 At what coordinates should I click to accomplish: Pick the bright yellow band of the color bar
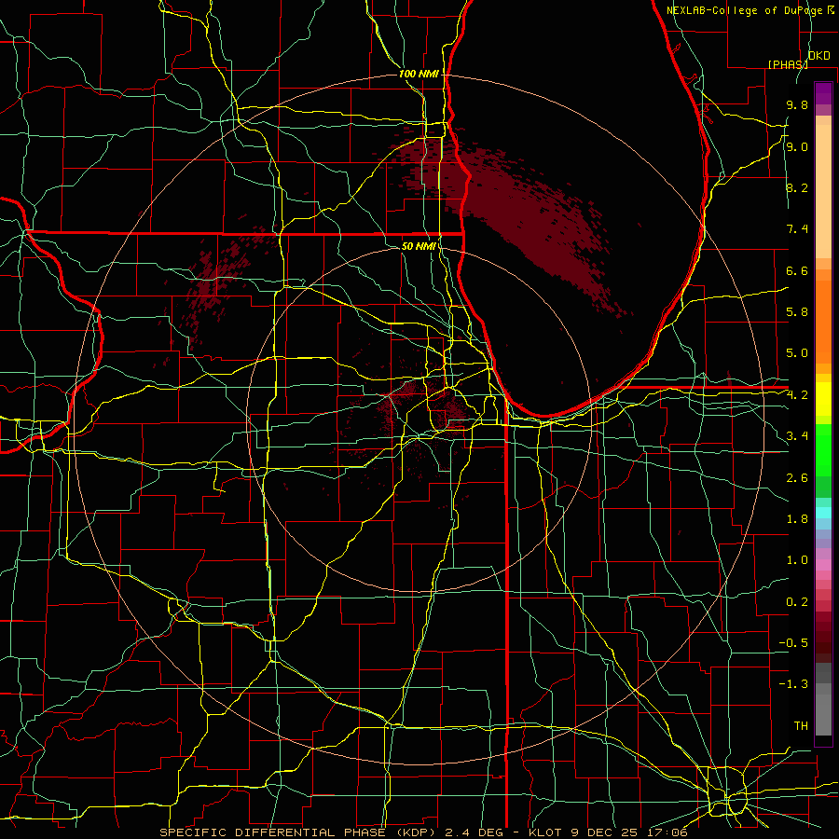(823, 399)
